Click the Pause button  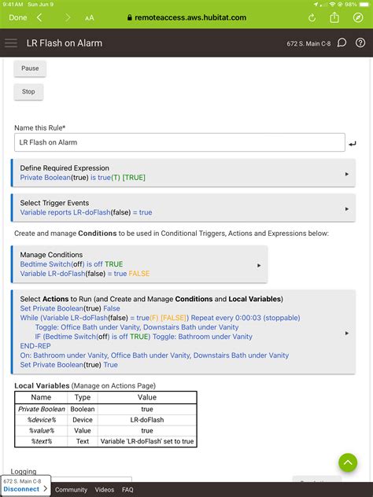[30, 68]
